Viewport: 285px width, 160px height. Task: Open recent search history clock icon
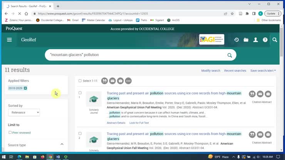pos(236,40)
